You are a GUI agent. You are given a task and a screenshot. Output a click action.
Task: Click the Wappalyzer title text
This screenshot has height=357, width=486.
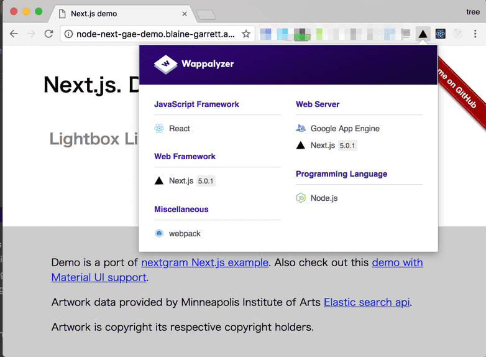[208, 64]
